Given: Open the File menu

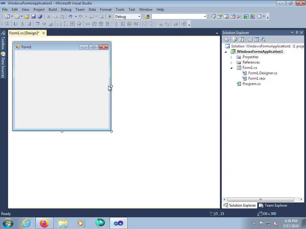Looking at the screenshot, I should tap(5, 9).
